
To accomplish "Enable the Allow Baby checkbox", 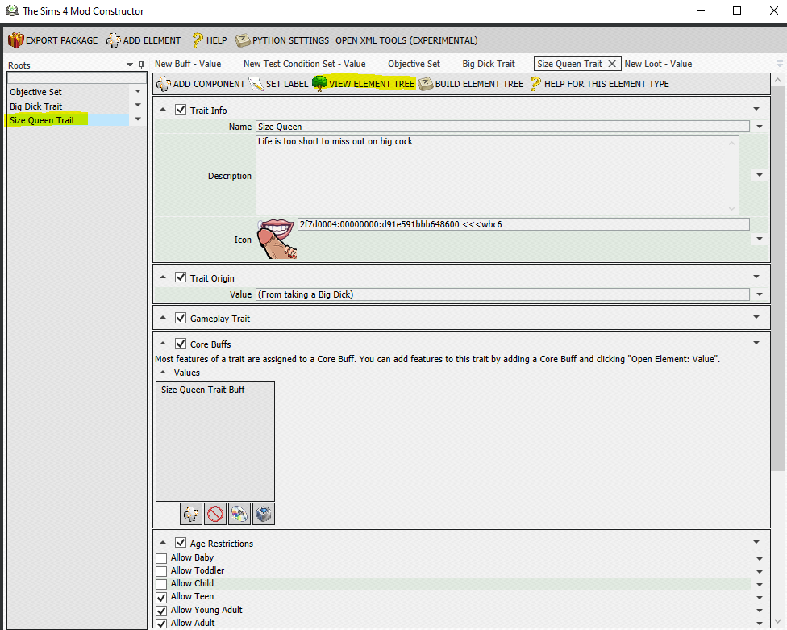I will [161, 558].
